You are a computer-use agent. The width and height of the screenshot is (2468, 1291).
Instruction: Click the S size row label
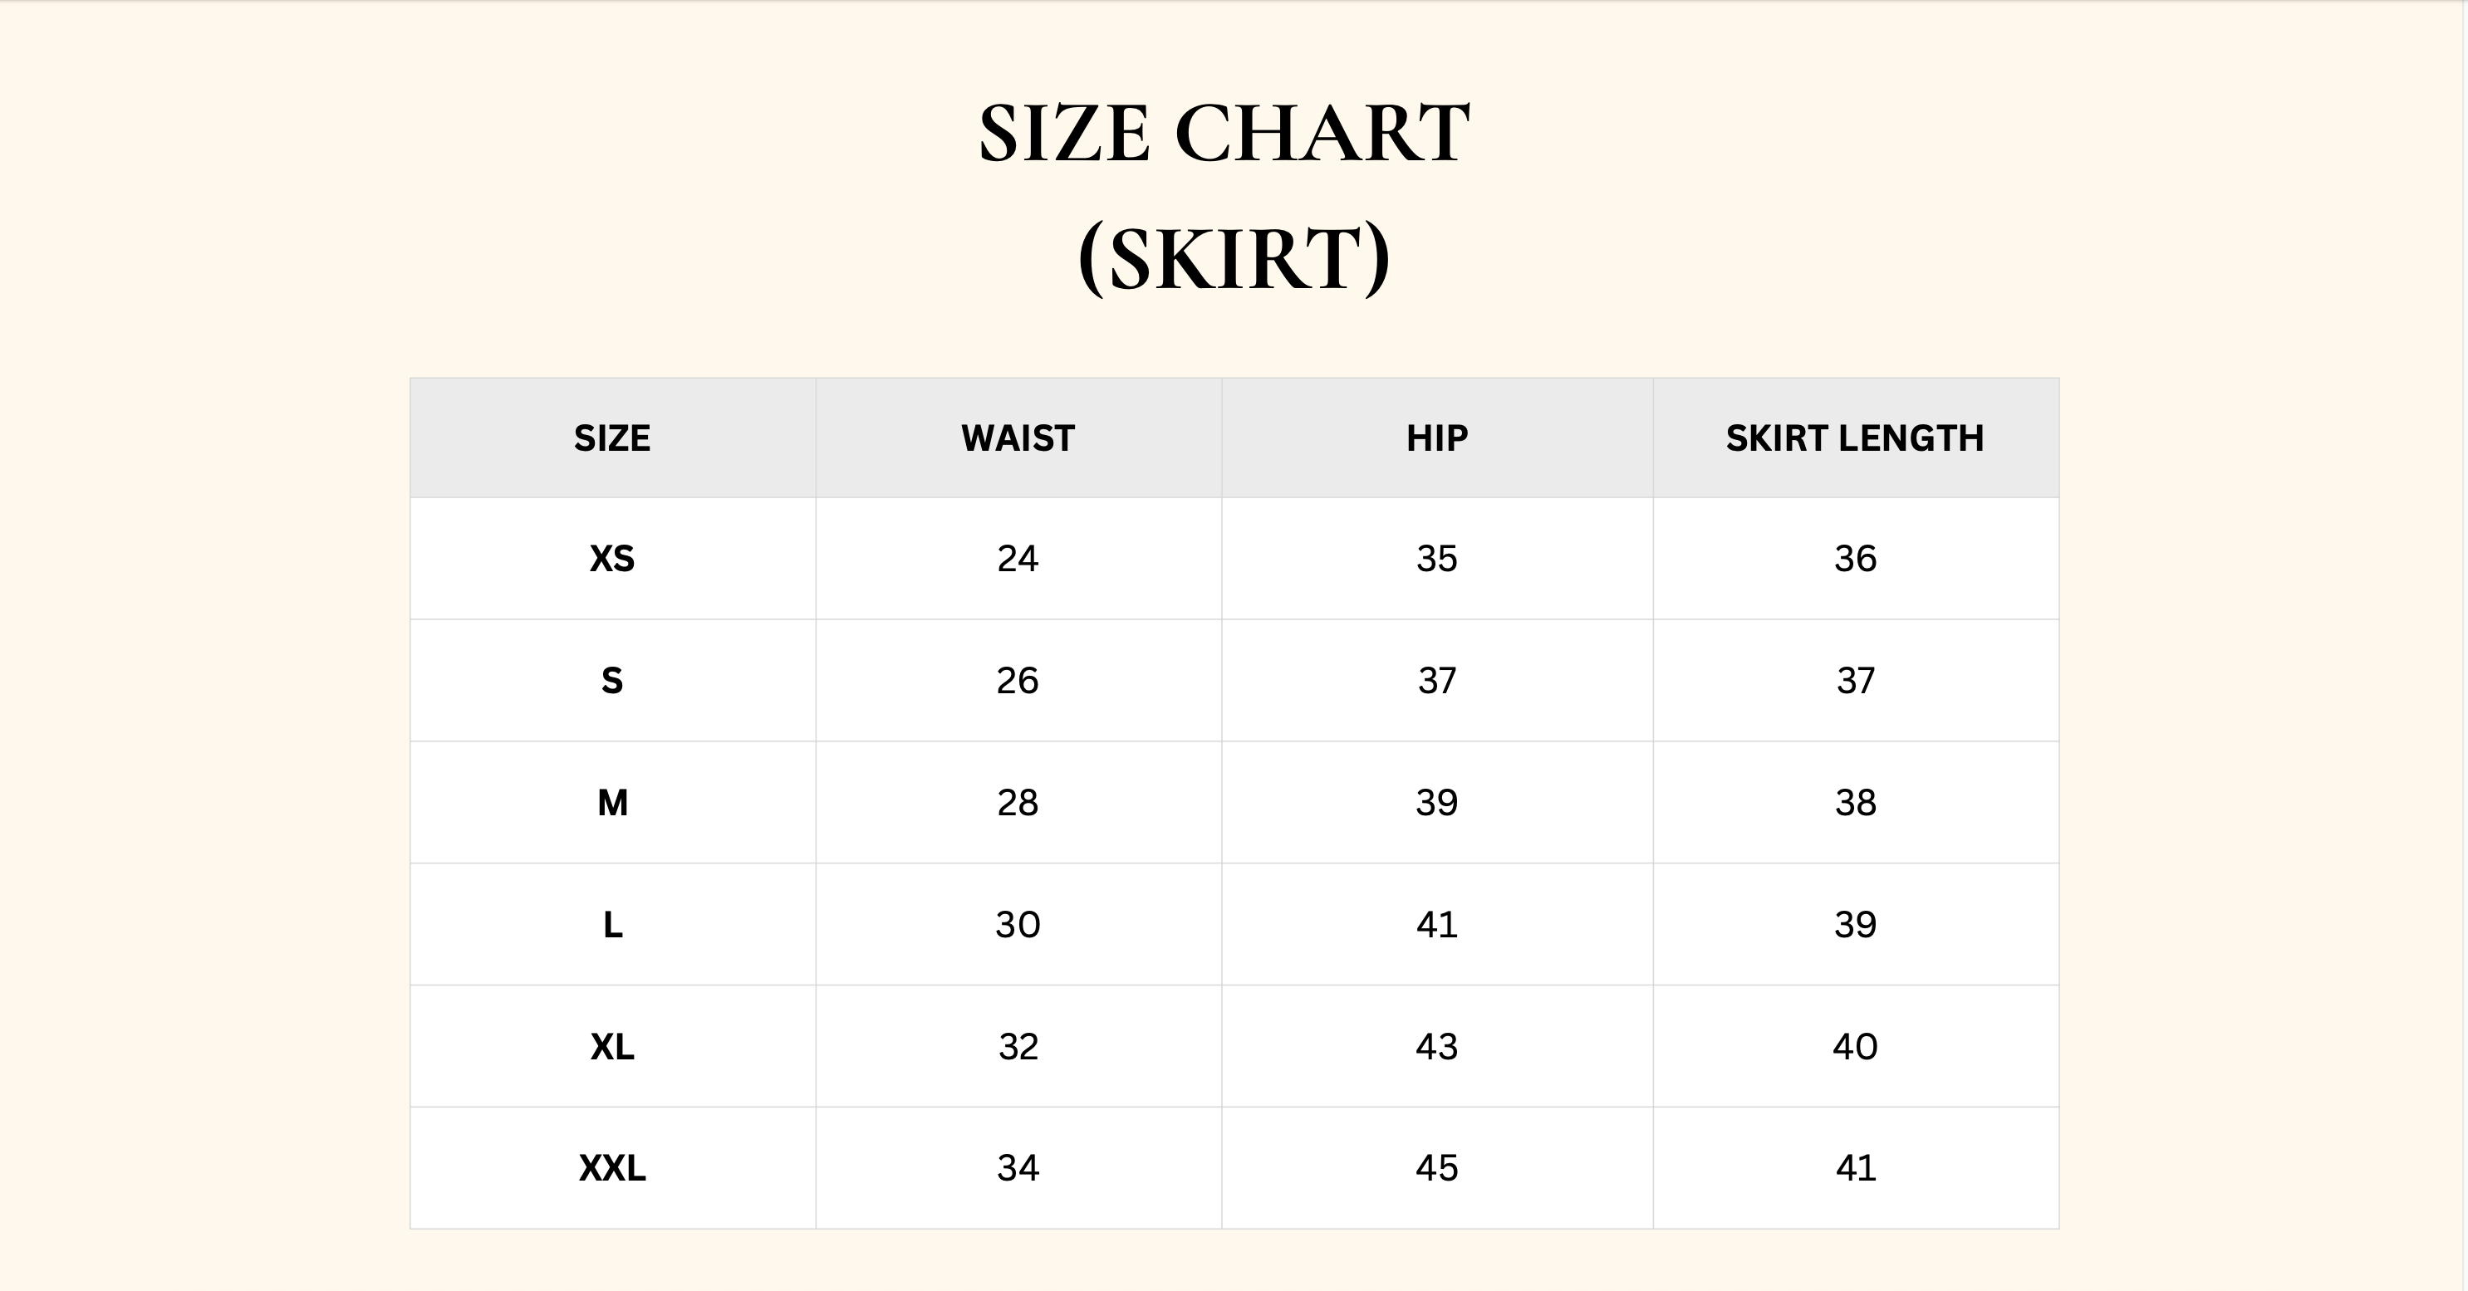pos(612,681)
